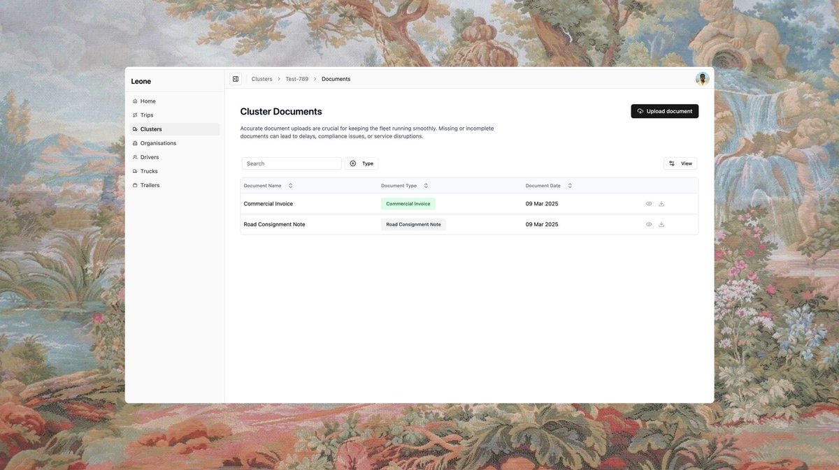Click the Leone app title
The width and height of the screenshot is (839, 470).
coord(141,82)
